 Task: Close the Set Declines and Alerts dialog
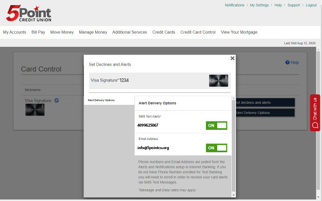coord(232,59)
